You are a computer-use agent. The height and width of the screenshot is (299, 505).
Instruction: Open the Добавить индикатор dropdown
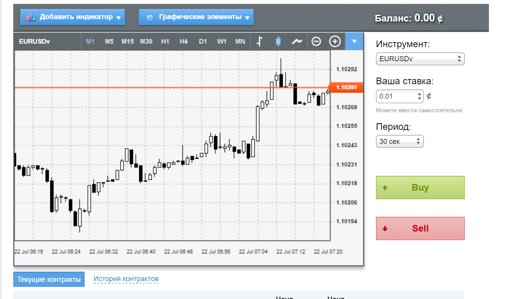[x=73, y=17]
